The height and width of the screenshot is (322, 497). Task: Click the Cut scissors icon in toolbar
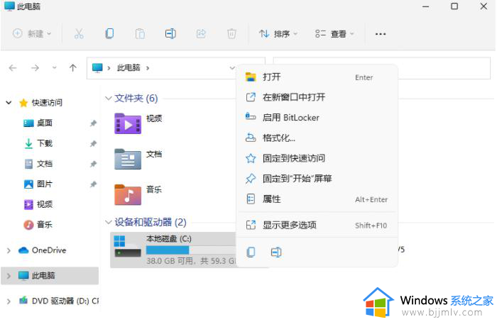tap(79, 33)
